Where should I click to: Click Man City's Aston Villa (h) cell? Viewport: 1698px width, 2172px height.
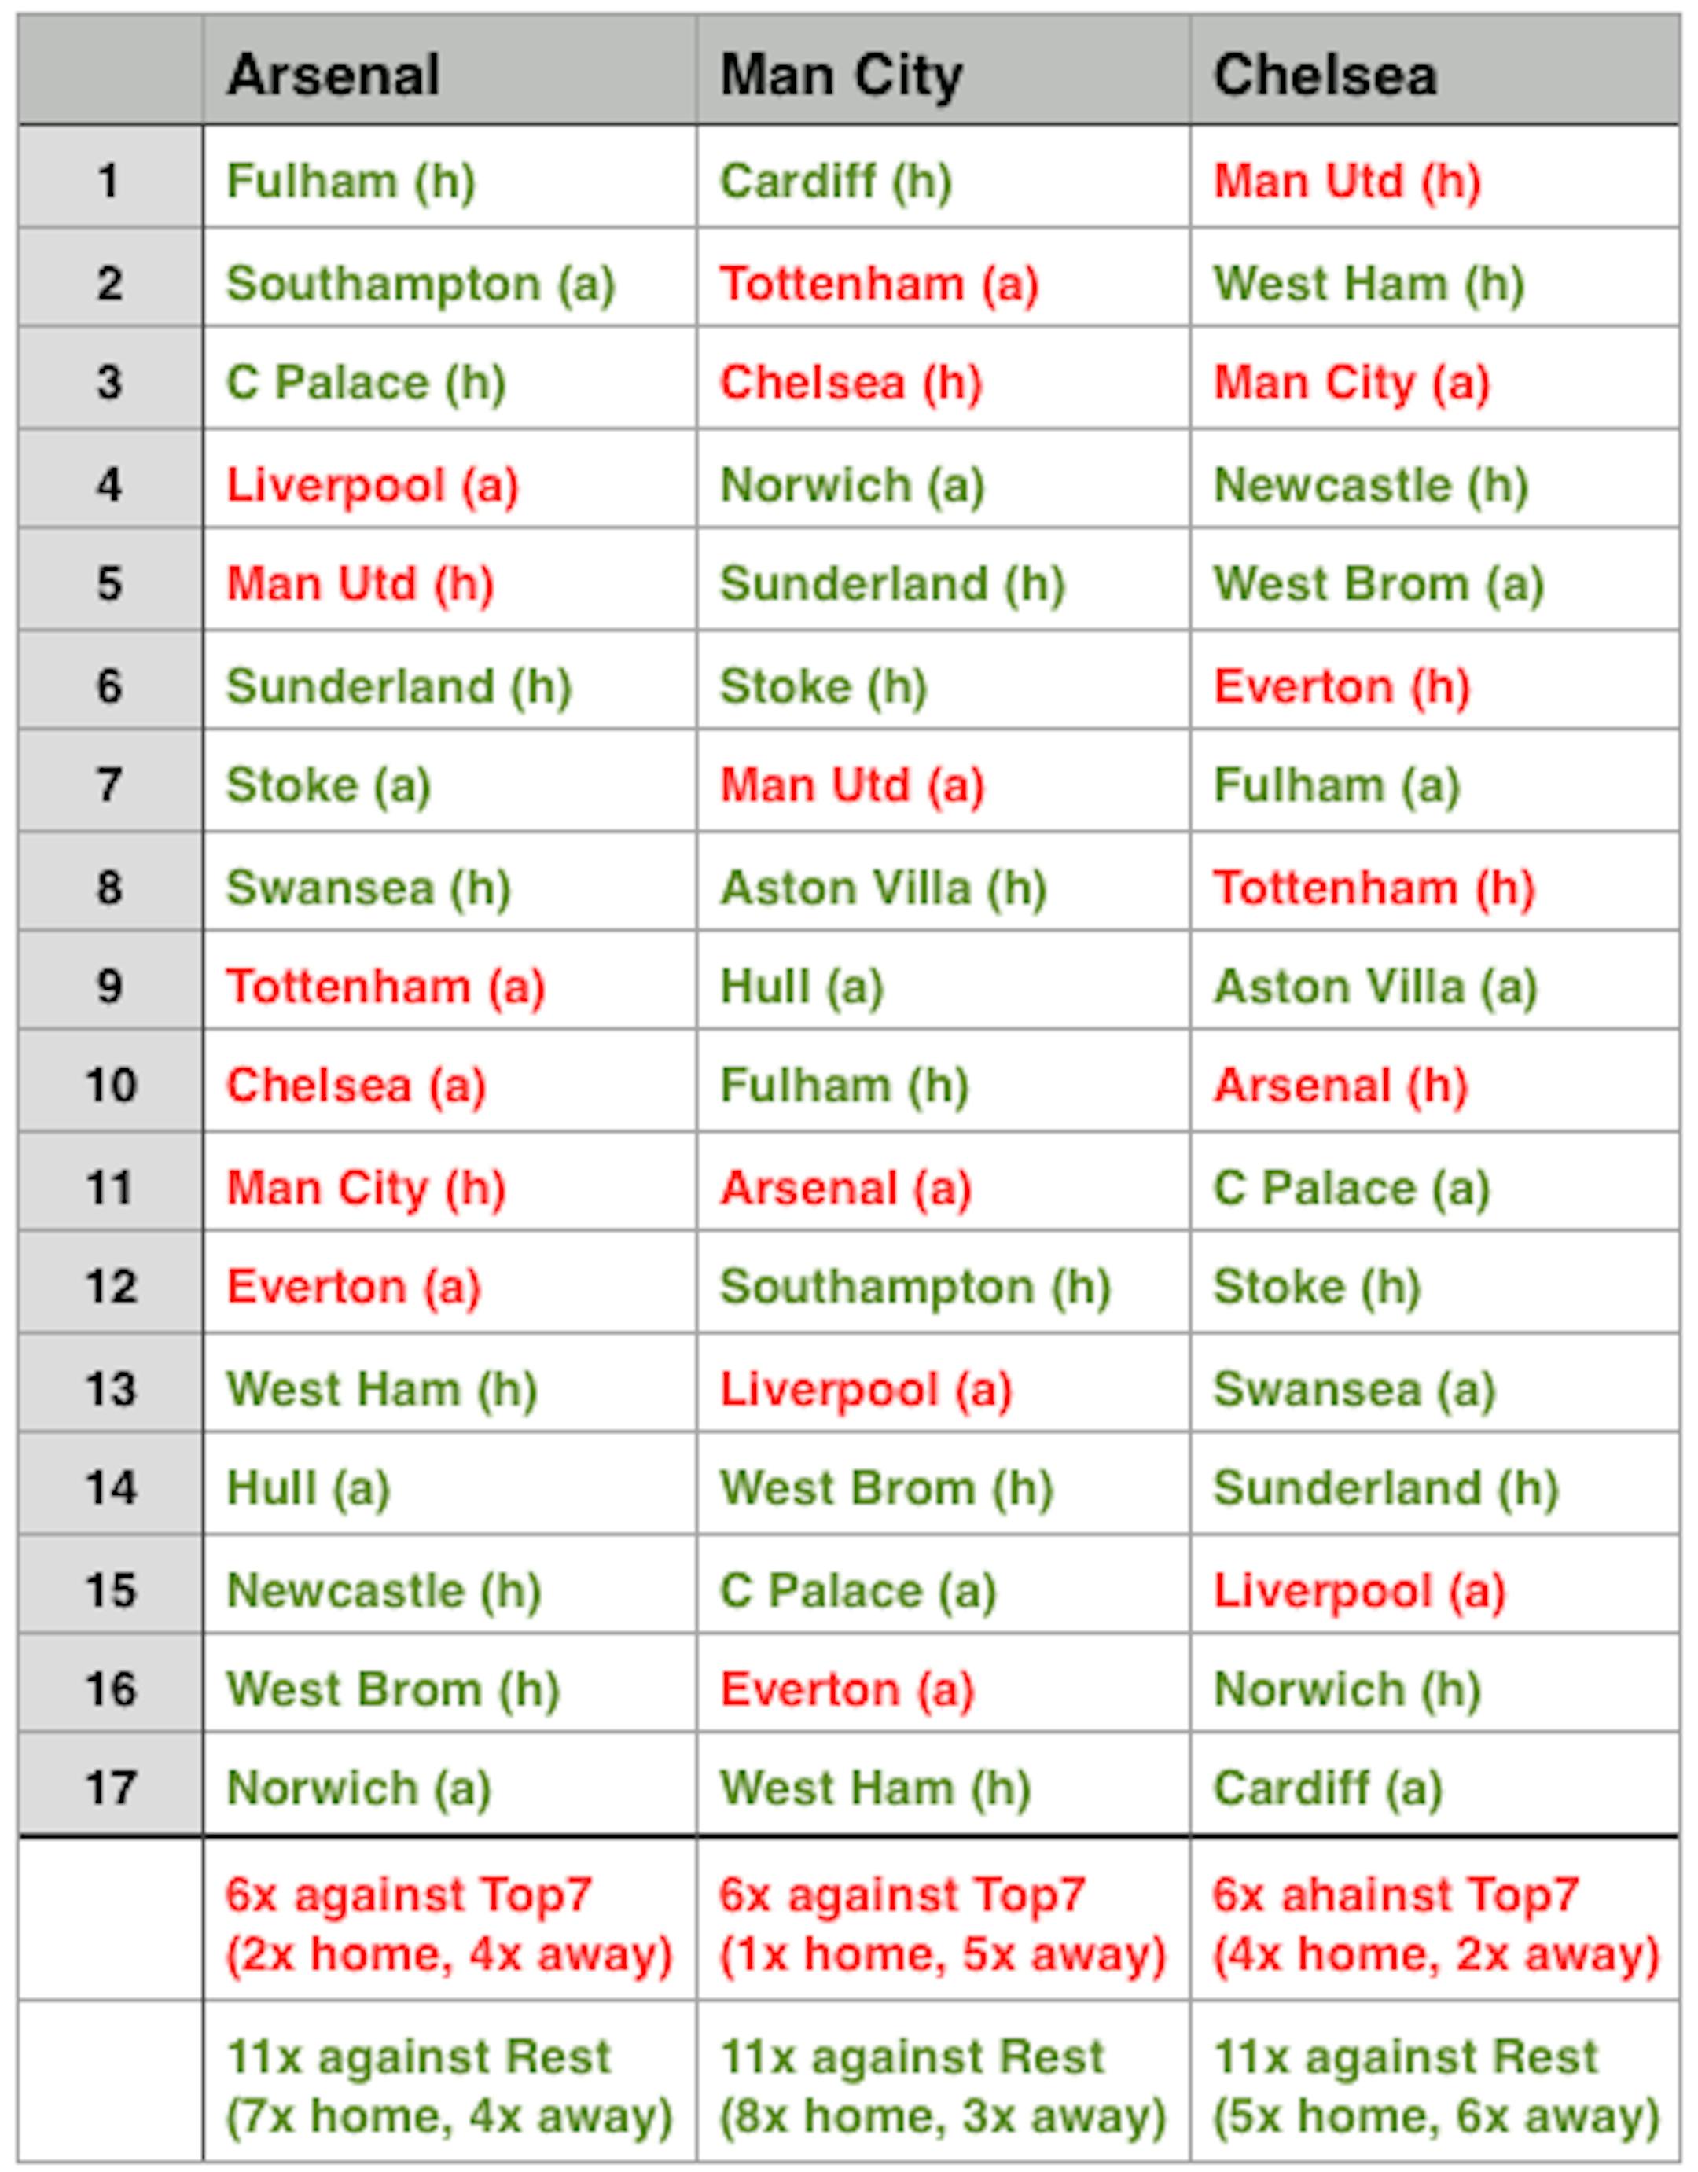click(882, 887)
